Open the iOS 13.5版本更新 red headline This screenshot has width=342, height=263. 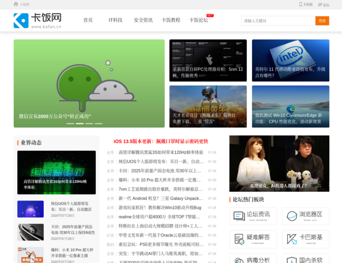[x=161, y=141]
